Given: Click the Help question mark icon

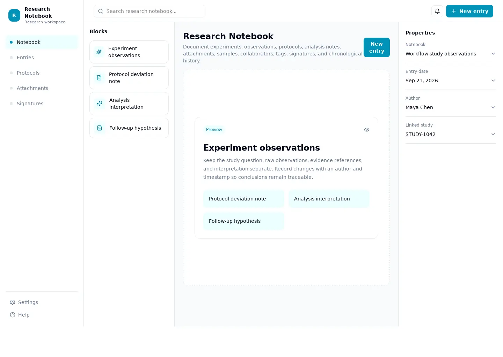Looking at the screenshot, I should click(x=13, y=315).
